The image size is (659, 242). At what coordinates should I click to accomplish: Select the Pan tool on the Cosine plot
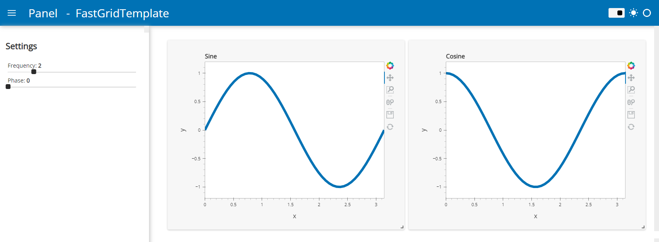631,78
